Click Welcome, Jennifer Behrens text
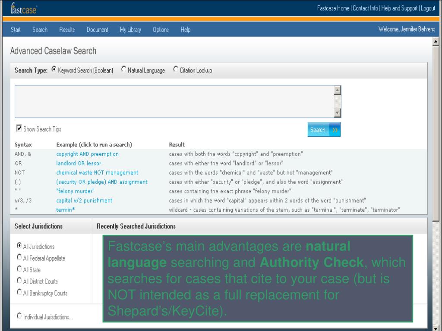Image resolution: width=442 pixels, height=331 pixels. tap(407, 29)
